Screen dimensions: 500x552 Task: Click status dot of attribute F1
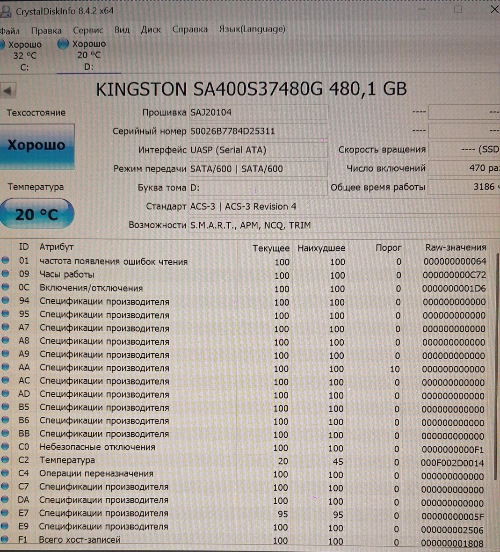click(5, 539)
